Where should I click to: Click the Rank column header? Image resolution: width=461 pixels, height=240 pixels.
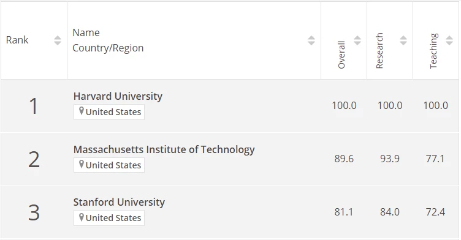(17, 40)
